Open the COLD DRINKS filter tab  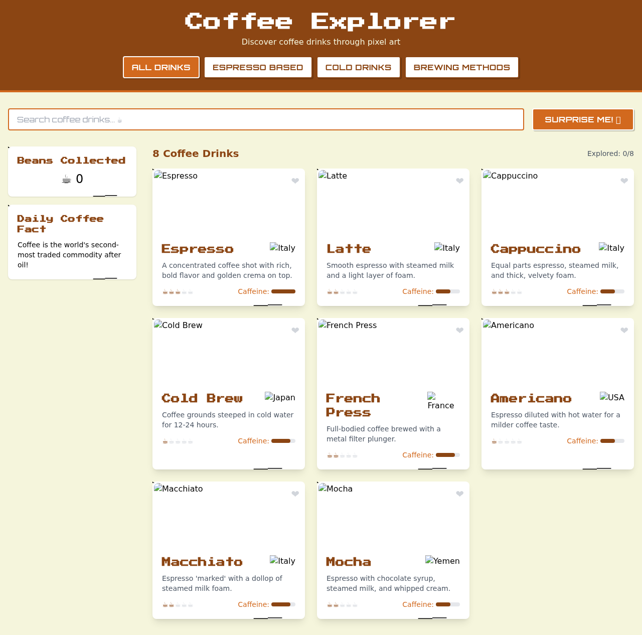pyautogui.click(x=358, y=67)
